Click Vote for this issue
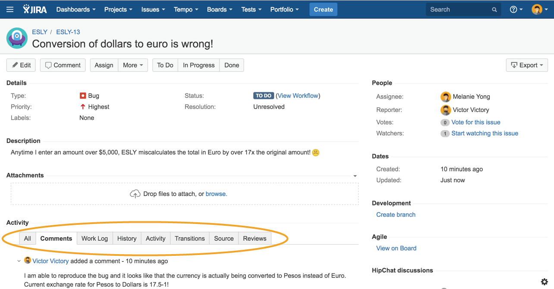Viewport: 554px width, 289px height. (476, 122)
